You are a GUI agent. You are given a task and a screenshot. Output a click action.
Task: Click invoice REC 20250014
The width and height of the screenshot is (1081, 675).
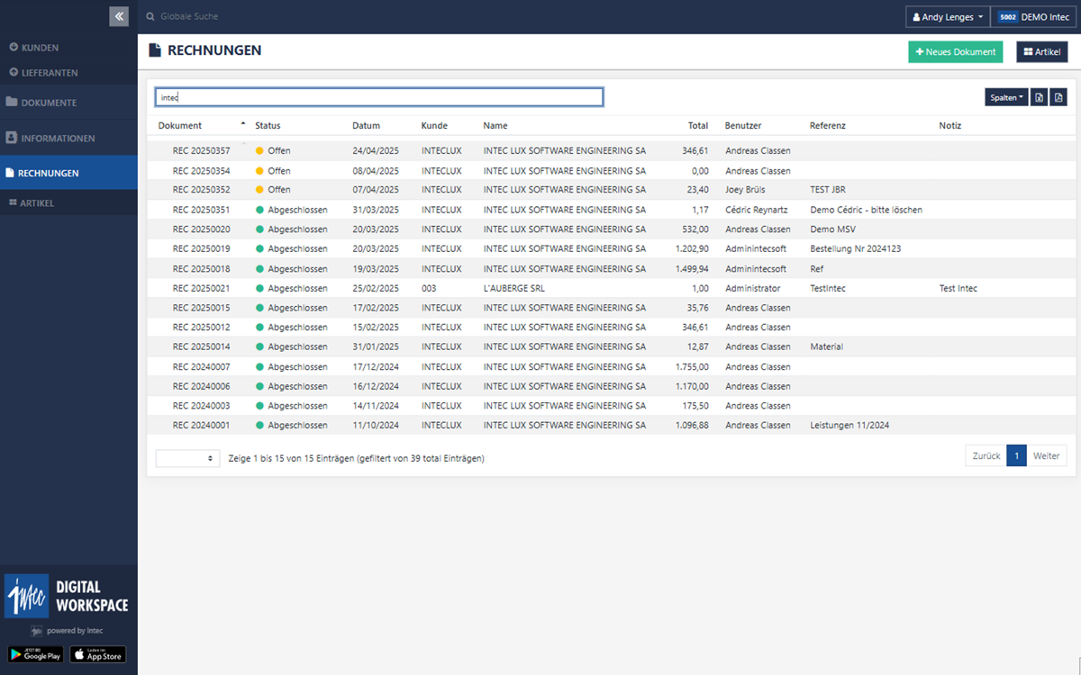[202, 346]
